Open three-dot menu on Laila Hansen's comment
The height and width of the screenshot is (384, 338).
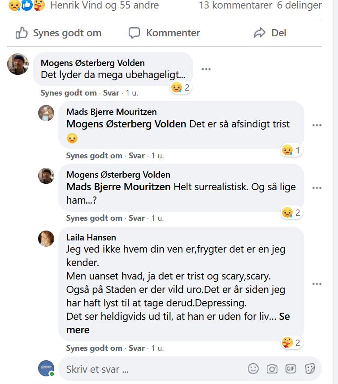point(316,284)
